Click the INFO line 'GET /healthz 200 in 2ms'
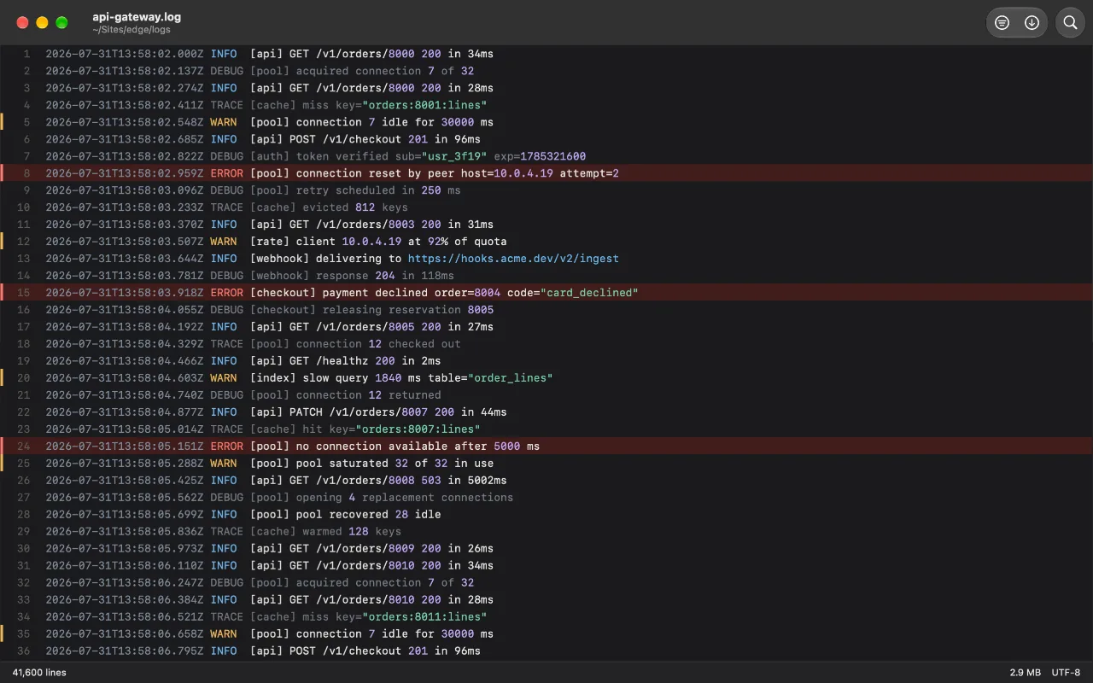Image resolution: width=1093 pixels, height=683 pixels. [546, 361]
